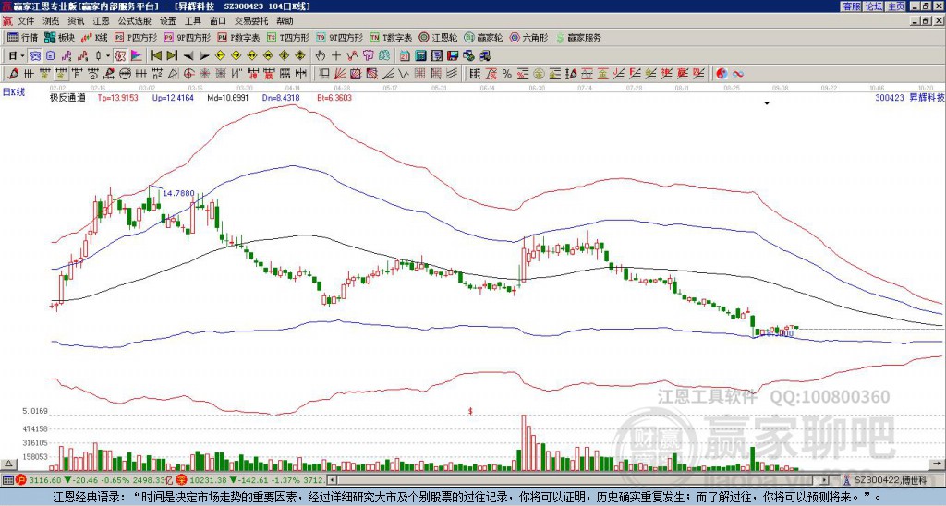Click the red pencil drawing tool

pyautogui.click(x=13, y=74)
